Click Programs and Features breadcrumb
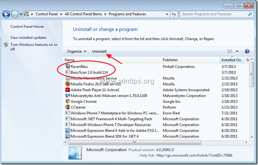The height and width of the screenshot is (165, 258). click(x=127, y=14)
